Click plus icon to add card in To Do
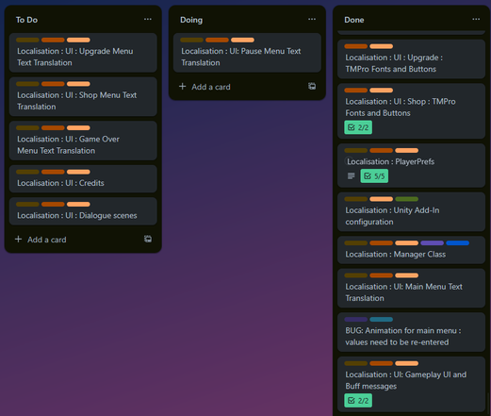 point(19,240)
